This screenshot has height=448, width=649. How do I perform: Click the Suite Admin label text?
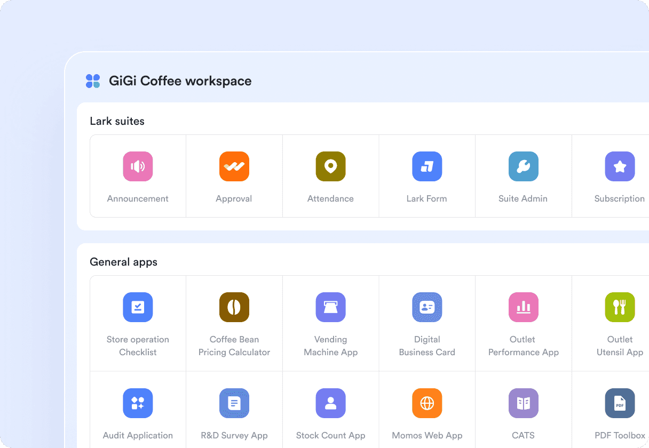(x=523, y=198)
